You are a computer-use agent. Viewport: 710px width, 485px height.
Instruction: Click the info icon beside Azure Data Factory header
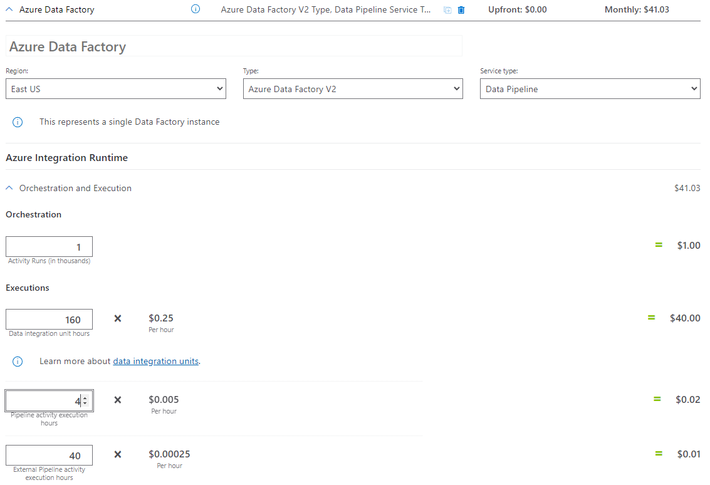(x=195, y=9)
